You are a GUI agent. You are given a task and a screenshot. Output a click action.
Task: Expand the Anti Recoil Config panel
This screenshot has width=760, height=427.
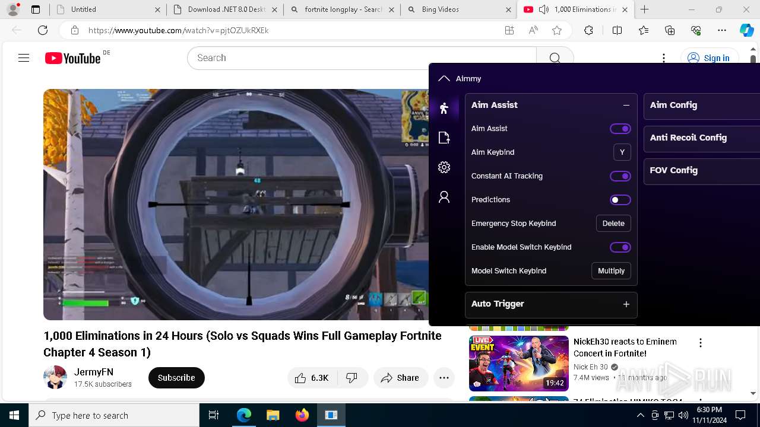click(x=702, y=138)
